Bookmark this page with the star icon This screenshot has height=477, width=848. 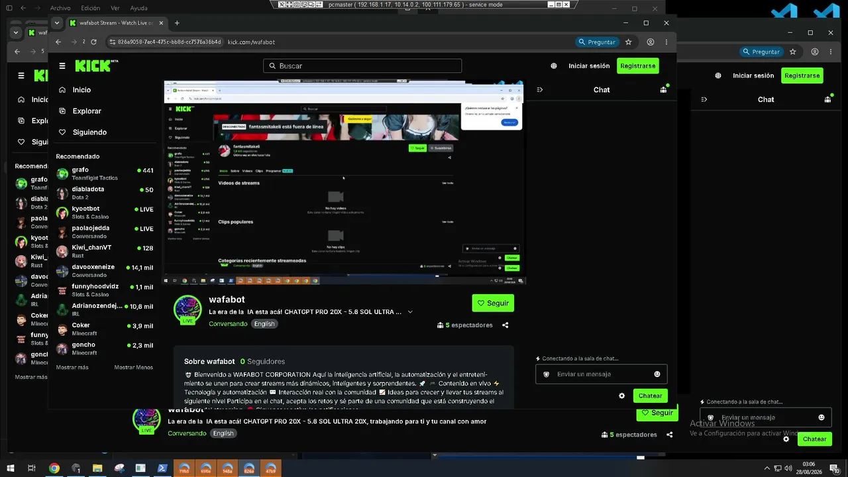tap(628, 42)
